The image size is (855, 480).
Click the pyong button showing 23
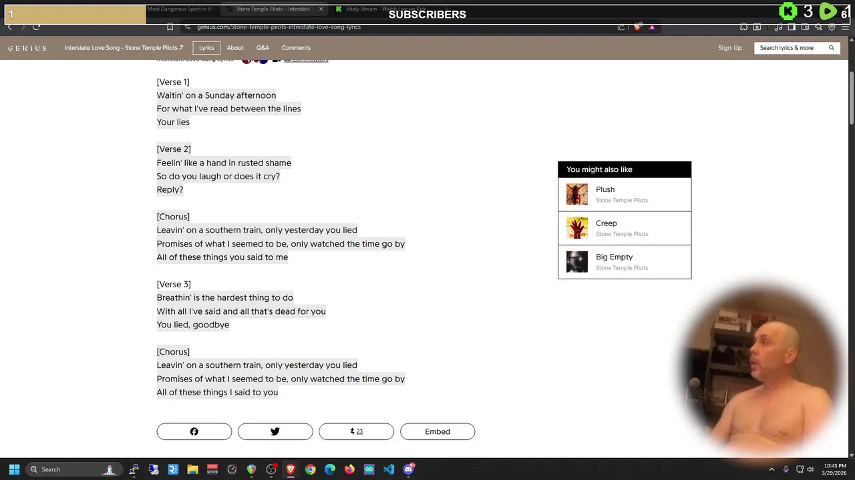click(356, 431)
